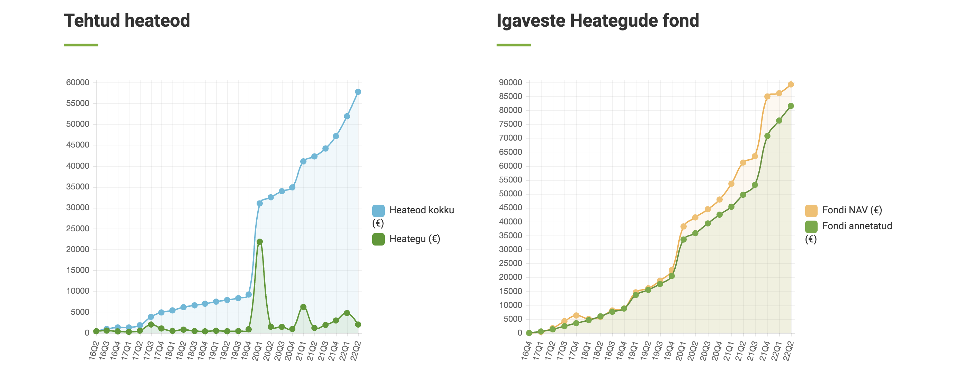Viewport: 962px width, 374px height.
Task: Hide the Fondi NAV series swatch
Action: (811, 211)
